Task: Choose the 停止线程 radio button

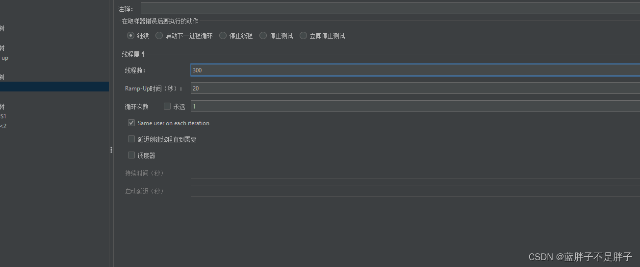Action: tap(223, 36)
